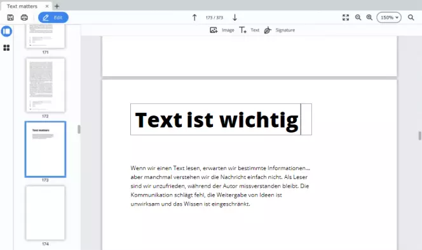The height and width of the screenshot is (250, 422).
Task: Open page 172 thumbnail
Action: (46, 85)
